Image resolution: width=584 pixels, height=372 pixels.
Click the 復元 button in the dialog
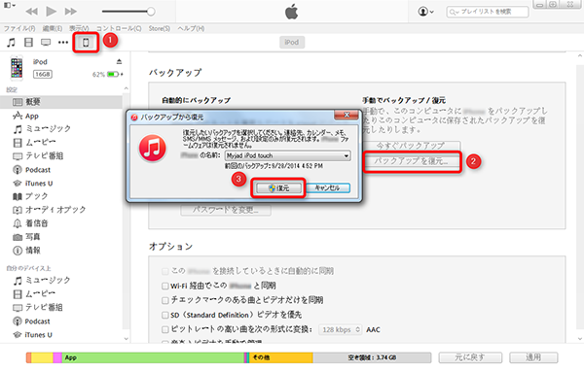click(x=278, y=188)
